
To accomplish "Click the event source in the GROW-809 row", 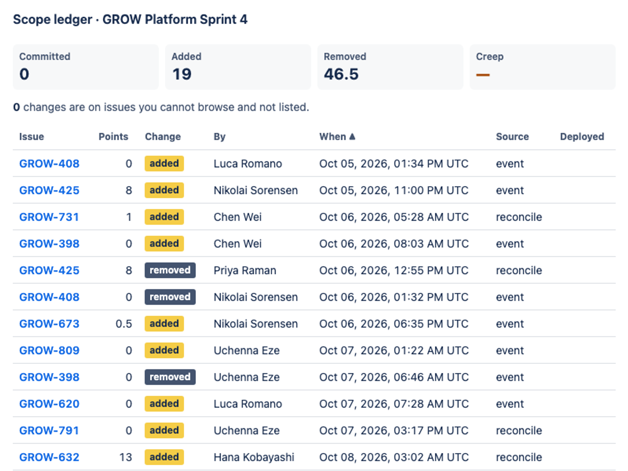I will (x=510, y=350).
